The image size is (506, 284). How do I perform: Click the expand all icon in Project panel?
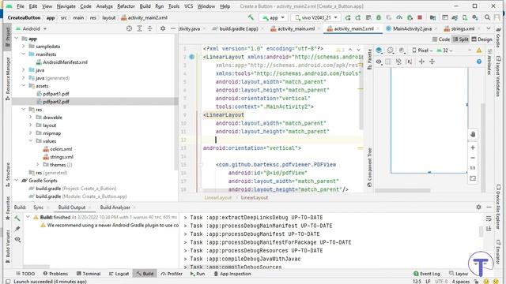139,28
